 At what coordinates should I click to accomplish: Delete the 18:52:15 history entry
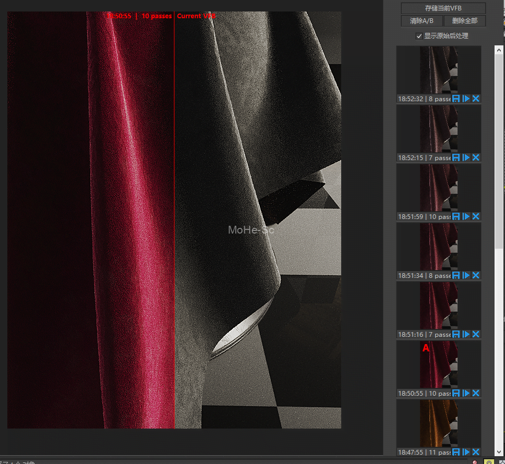pyautogui.click(x=476, y=157)
